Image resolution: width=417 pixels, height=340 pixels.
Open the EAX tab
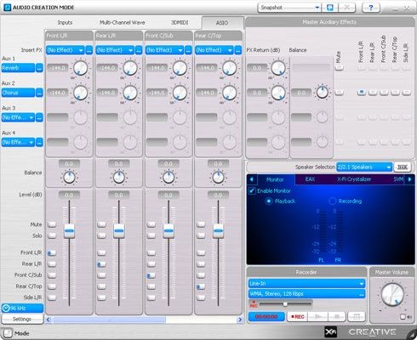click(310, 179)
